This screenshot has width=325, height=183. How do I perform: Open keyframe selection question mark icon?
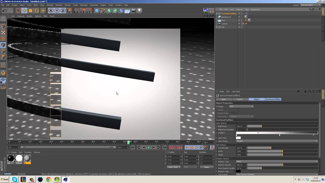(x=181, y=147)
